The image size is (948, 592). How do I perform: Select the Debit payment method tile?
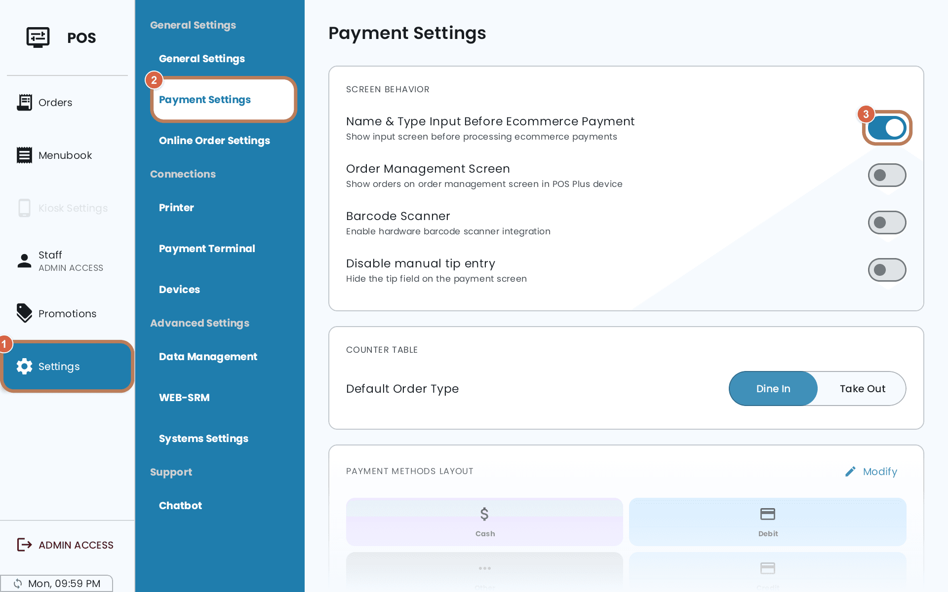point(768,522)
